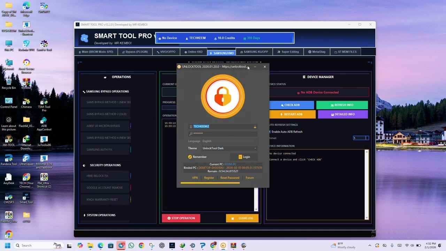Open the Online HXD tab
The width and height of the screenshot is (446, 251).
[193, 52]
